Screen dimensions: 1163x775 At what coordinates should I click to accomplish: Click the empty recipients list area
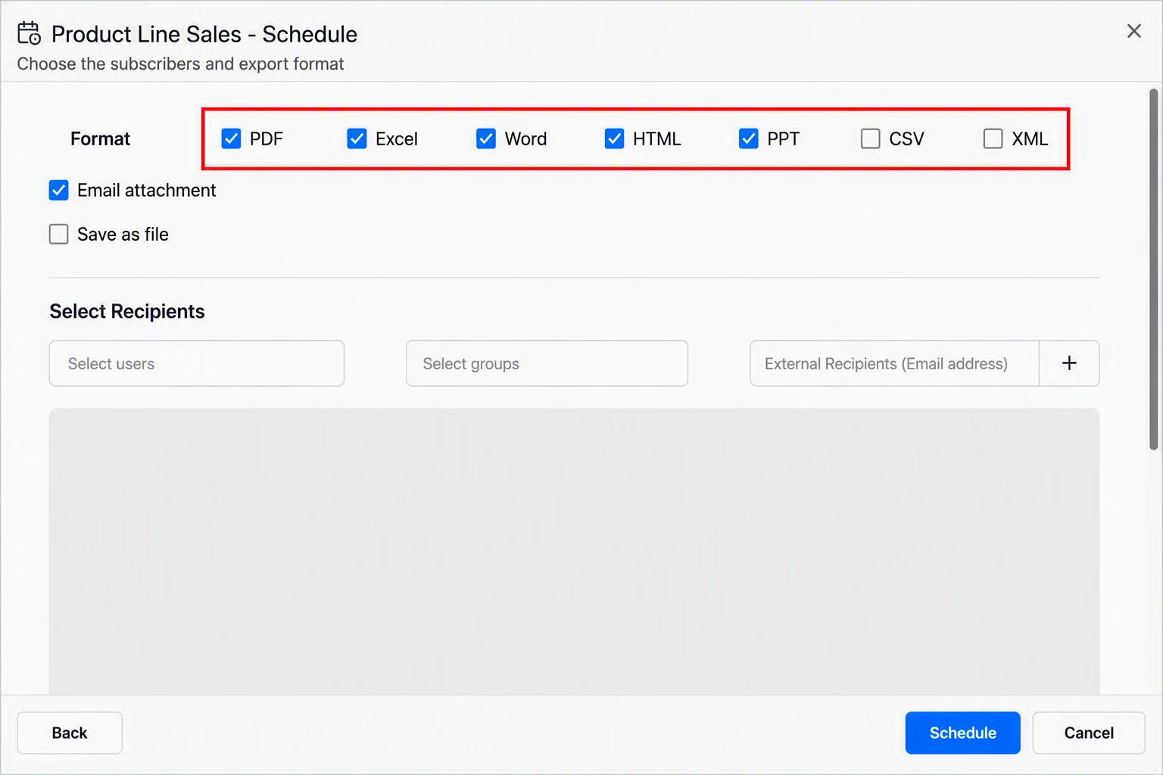(x=574, y=552)
